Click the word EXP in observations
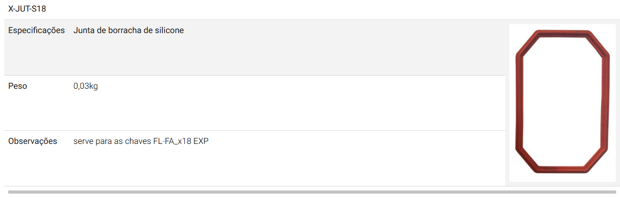This screenshot has width=620, height=198. 201,141
